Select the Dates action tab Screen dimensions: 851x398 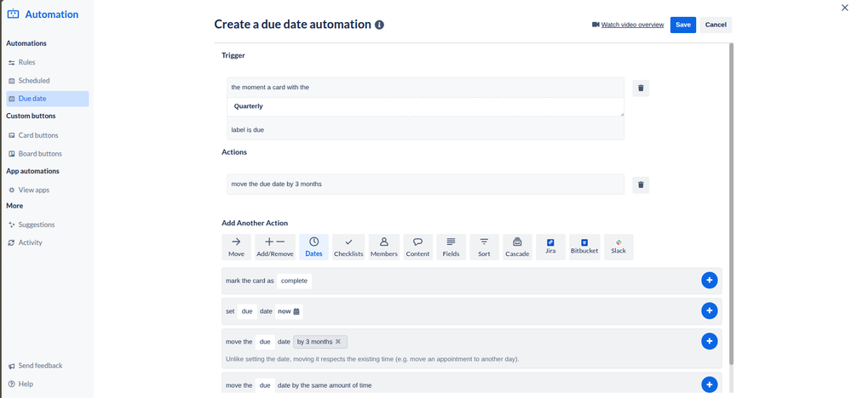tap(313, 247)
